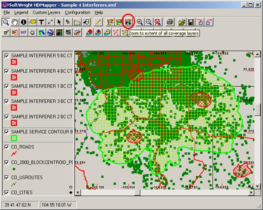Click zoom to extent of coverage layers
The width and height of the screenshot is (263, 210).
128,22
